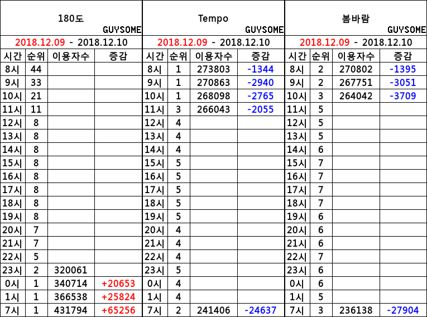The width and height of the screenshot is (427, 317).
Task: Click the change value -3709
Action: [x=403, y=96]
